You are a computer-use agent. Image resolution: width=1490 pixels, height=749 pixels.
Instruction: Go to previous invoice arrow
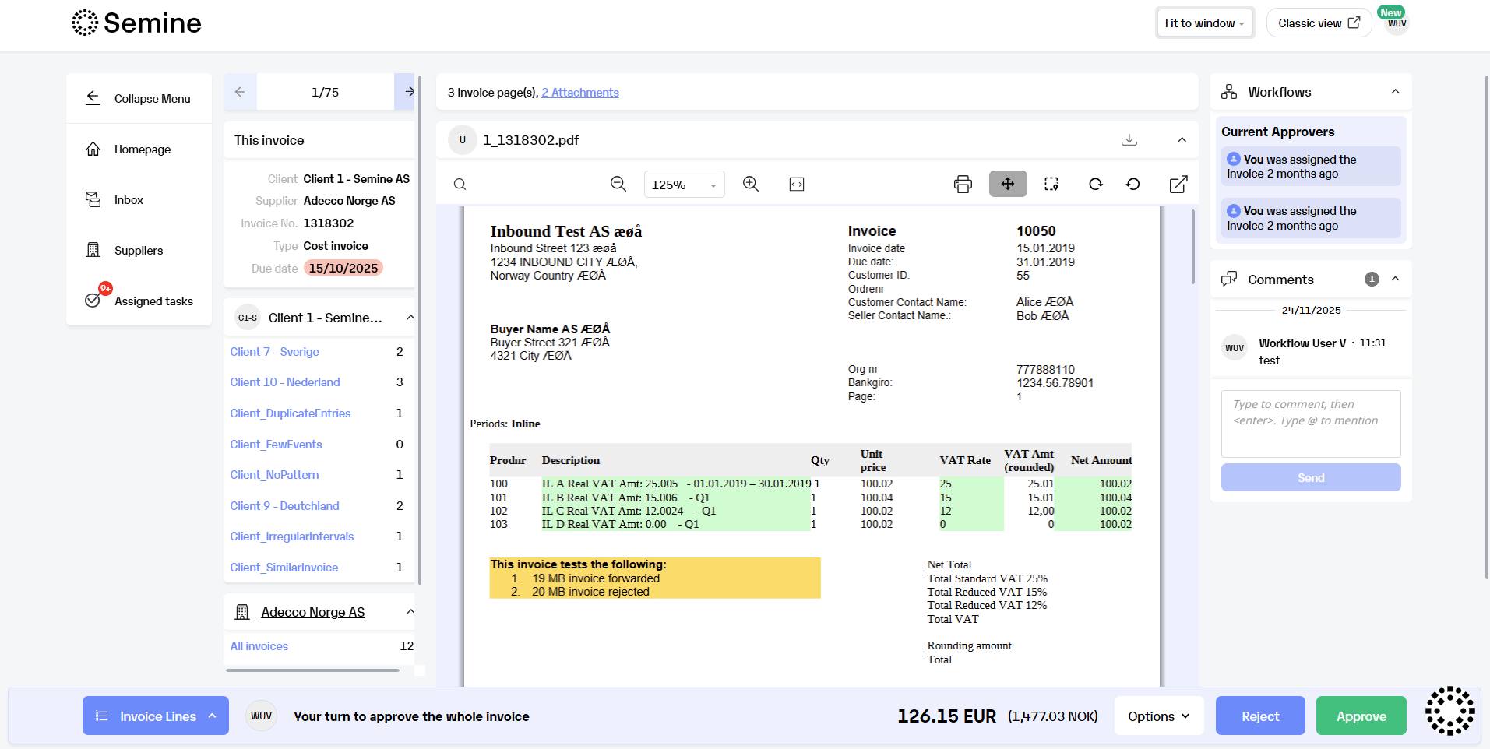[240, 92]
